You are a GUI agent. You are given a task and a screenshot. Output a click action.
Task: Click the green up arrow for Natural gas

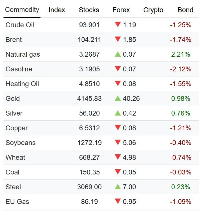tap(118, 54)
